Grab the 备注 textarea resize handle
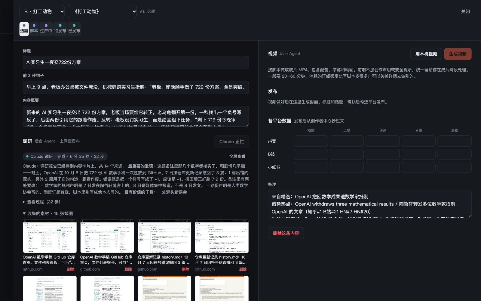Viewport: 481px width, 301px height. click(469, 216)
